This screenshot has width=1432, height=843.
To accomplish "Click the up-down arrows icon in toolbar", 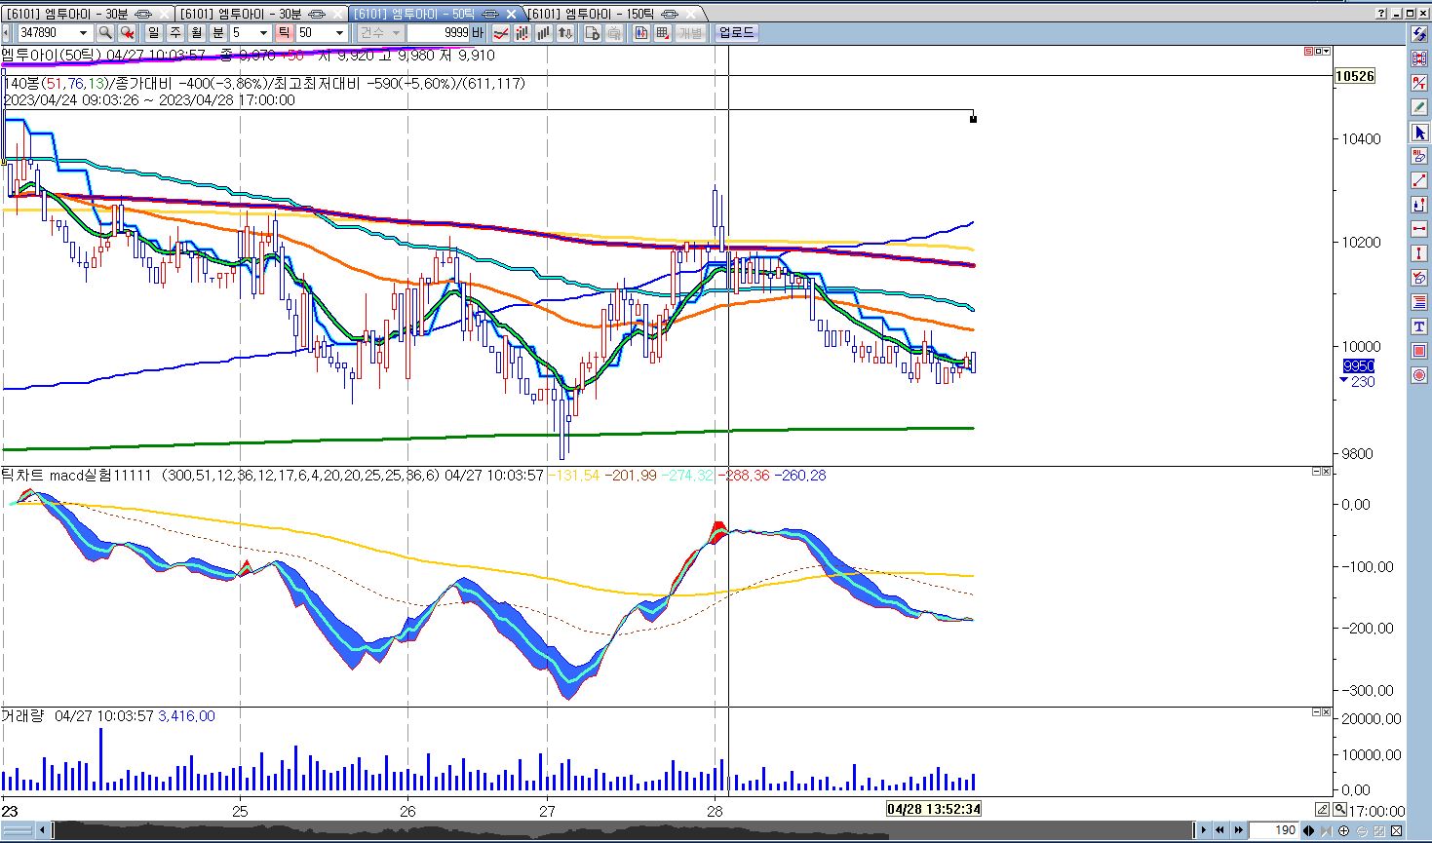I will [x=565, y=33].
